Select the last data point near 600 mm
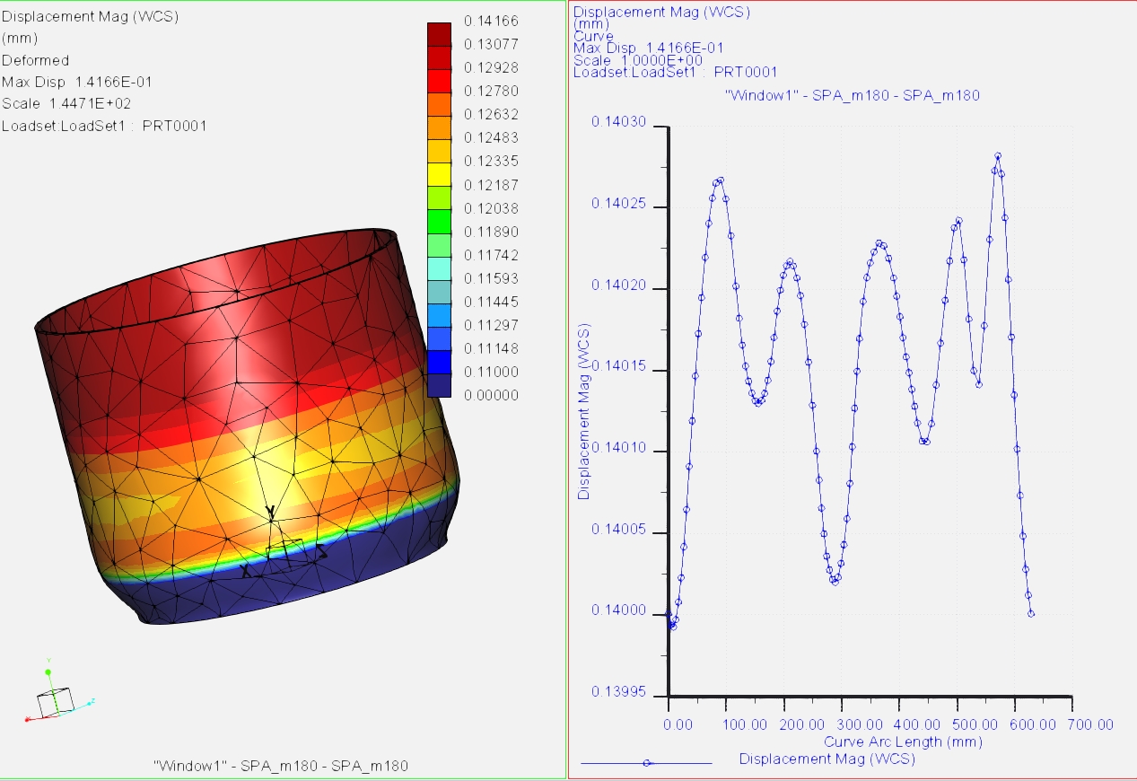 pos(1030,616)
